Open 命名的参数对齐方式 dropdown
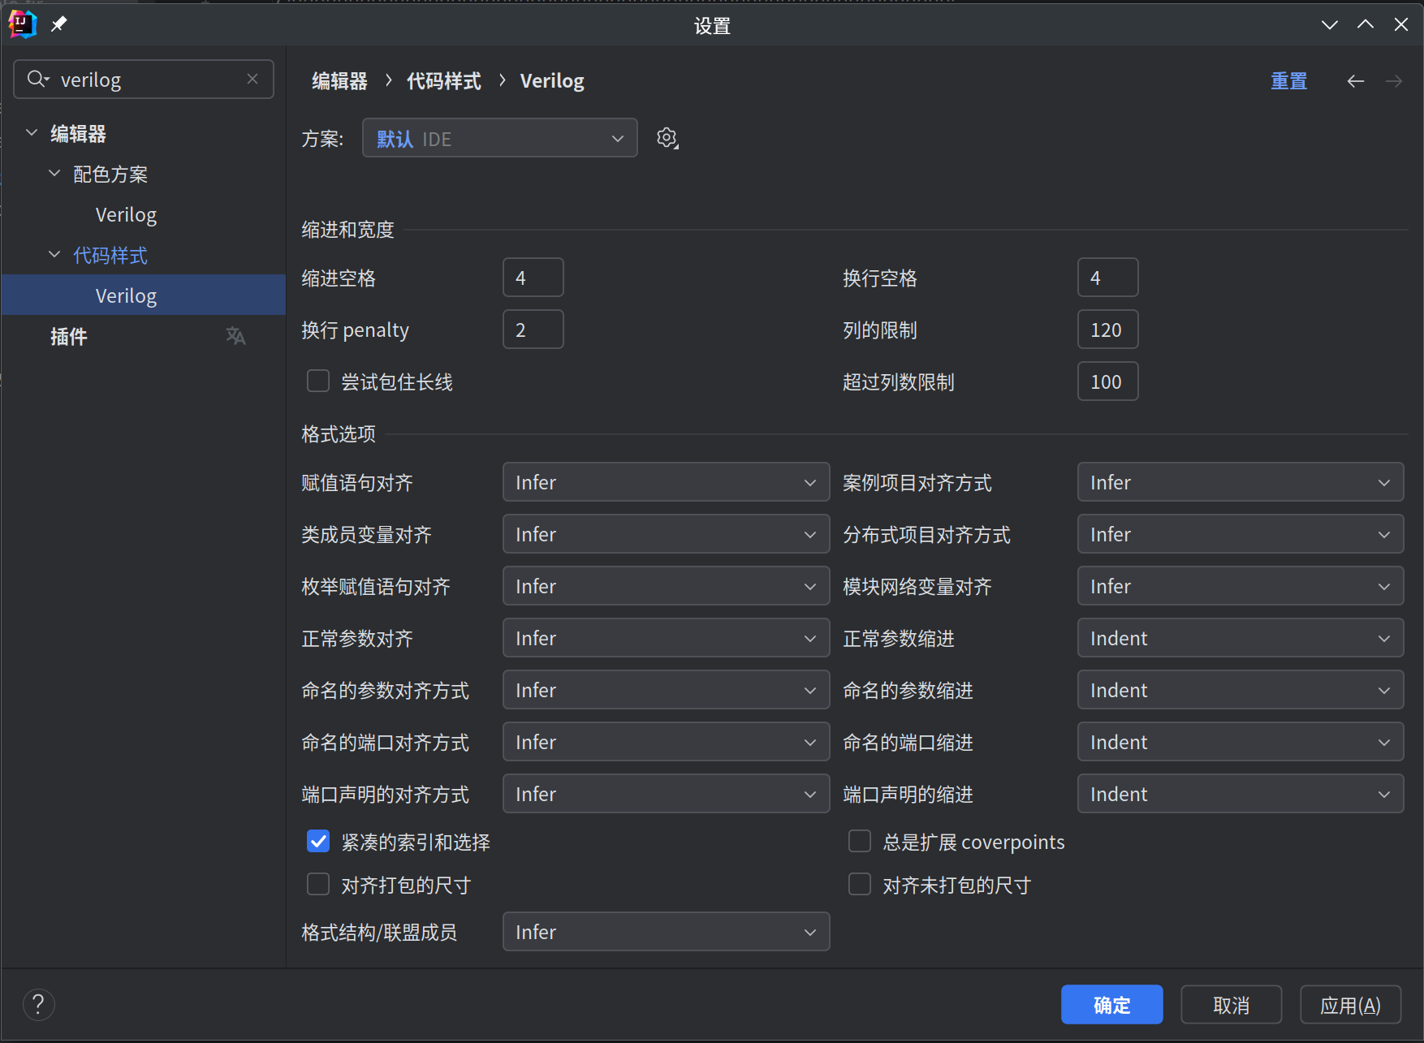The width and height of the screenshot is (1424, 1043). [667, 690]
